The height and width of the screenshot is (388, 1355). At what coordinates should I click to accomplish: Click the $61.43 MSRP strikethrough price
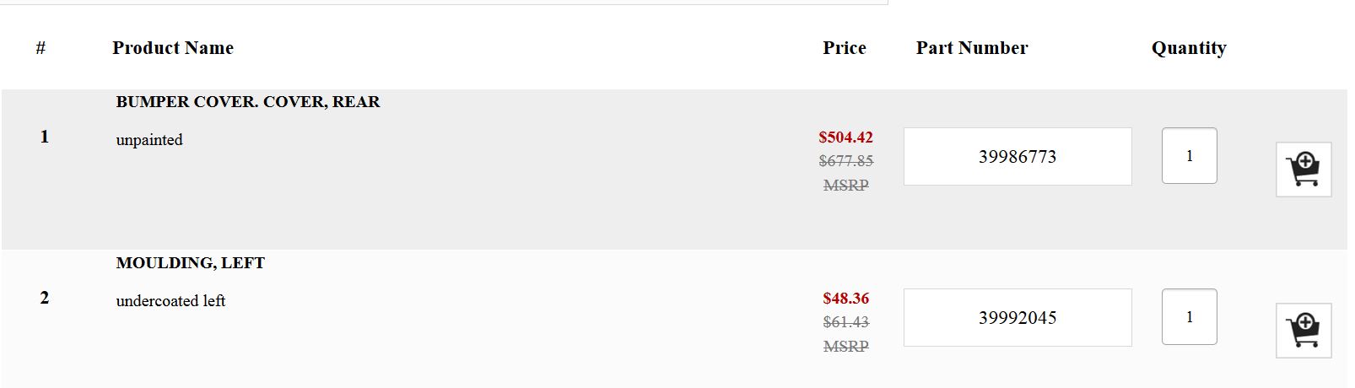[x=845, y=322]
